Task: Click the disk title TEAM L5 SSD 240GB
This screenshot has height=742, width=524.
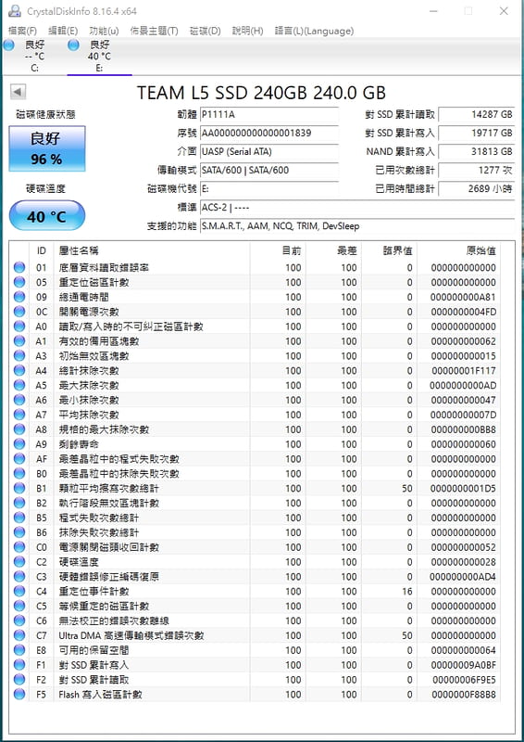Action: (261, 92)
